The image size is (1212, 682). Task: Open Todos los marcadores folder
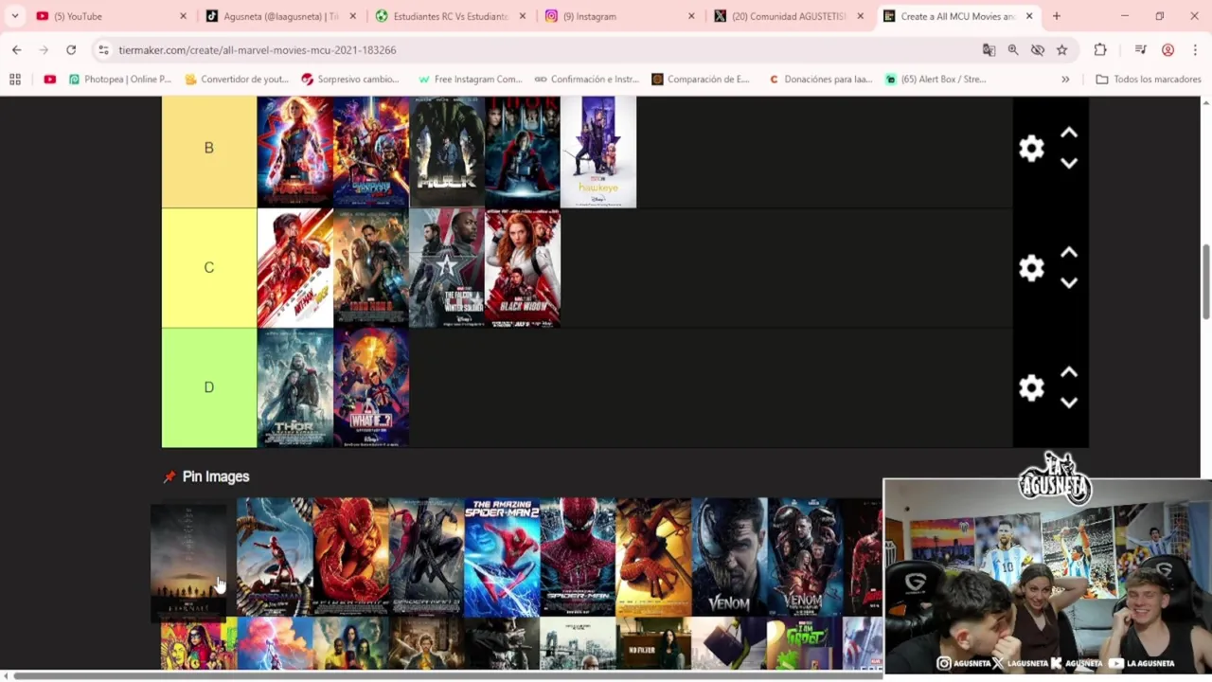(x=1149, y=80)
